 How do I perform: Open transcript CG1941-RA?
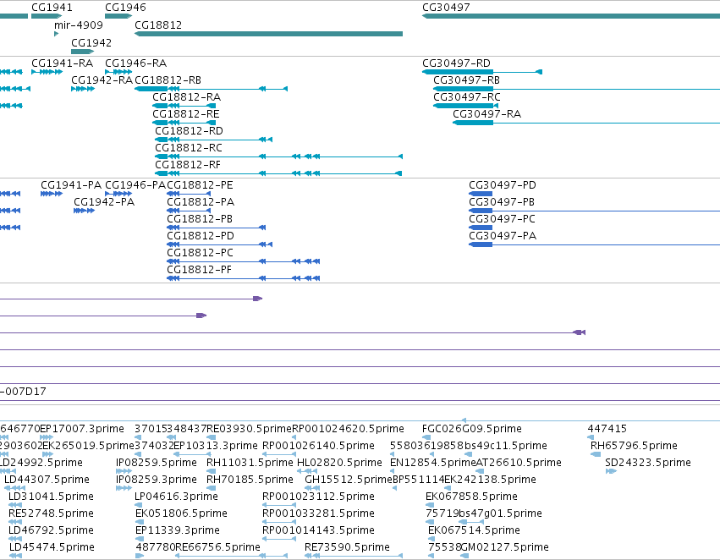click(62, 63)
